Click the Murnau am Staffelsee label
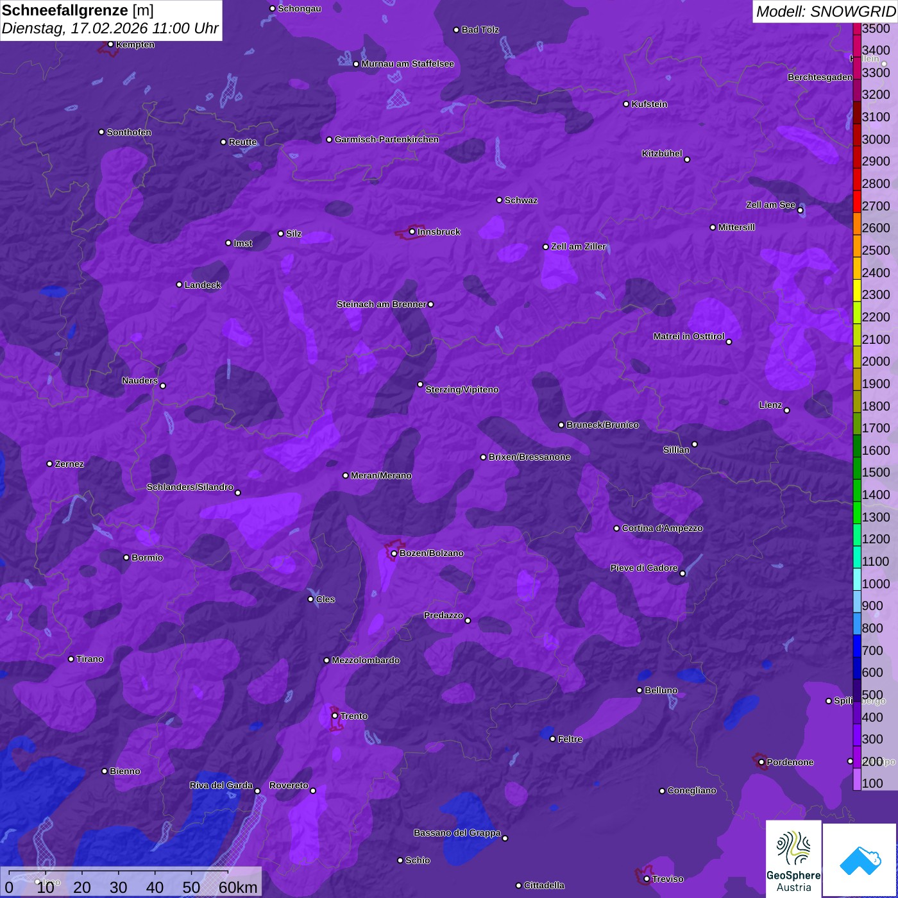 click(407, 64)
